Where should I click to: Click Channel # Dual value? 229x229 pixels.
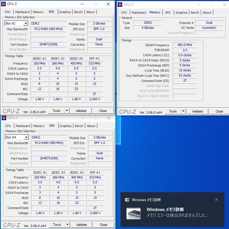pos(209,23)
